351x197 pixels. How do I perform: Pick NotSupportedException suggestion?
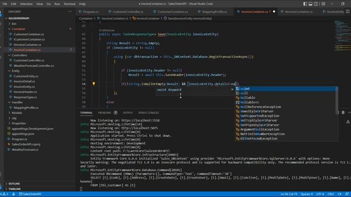(x=286, y=115)
